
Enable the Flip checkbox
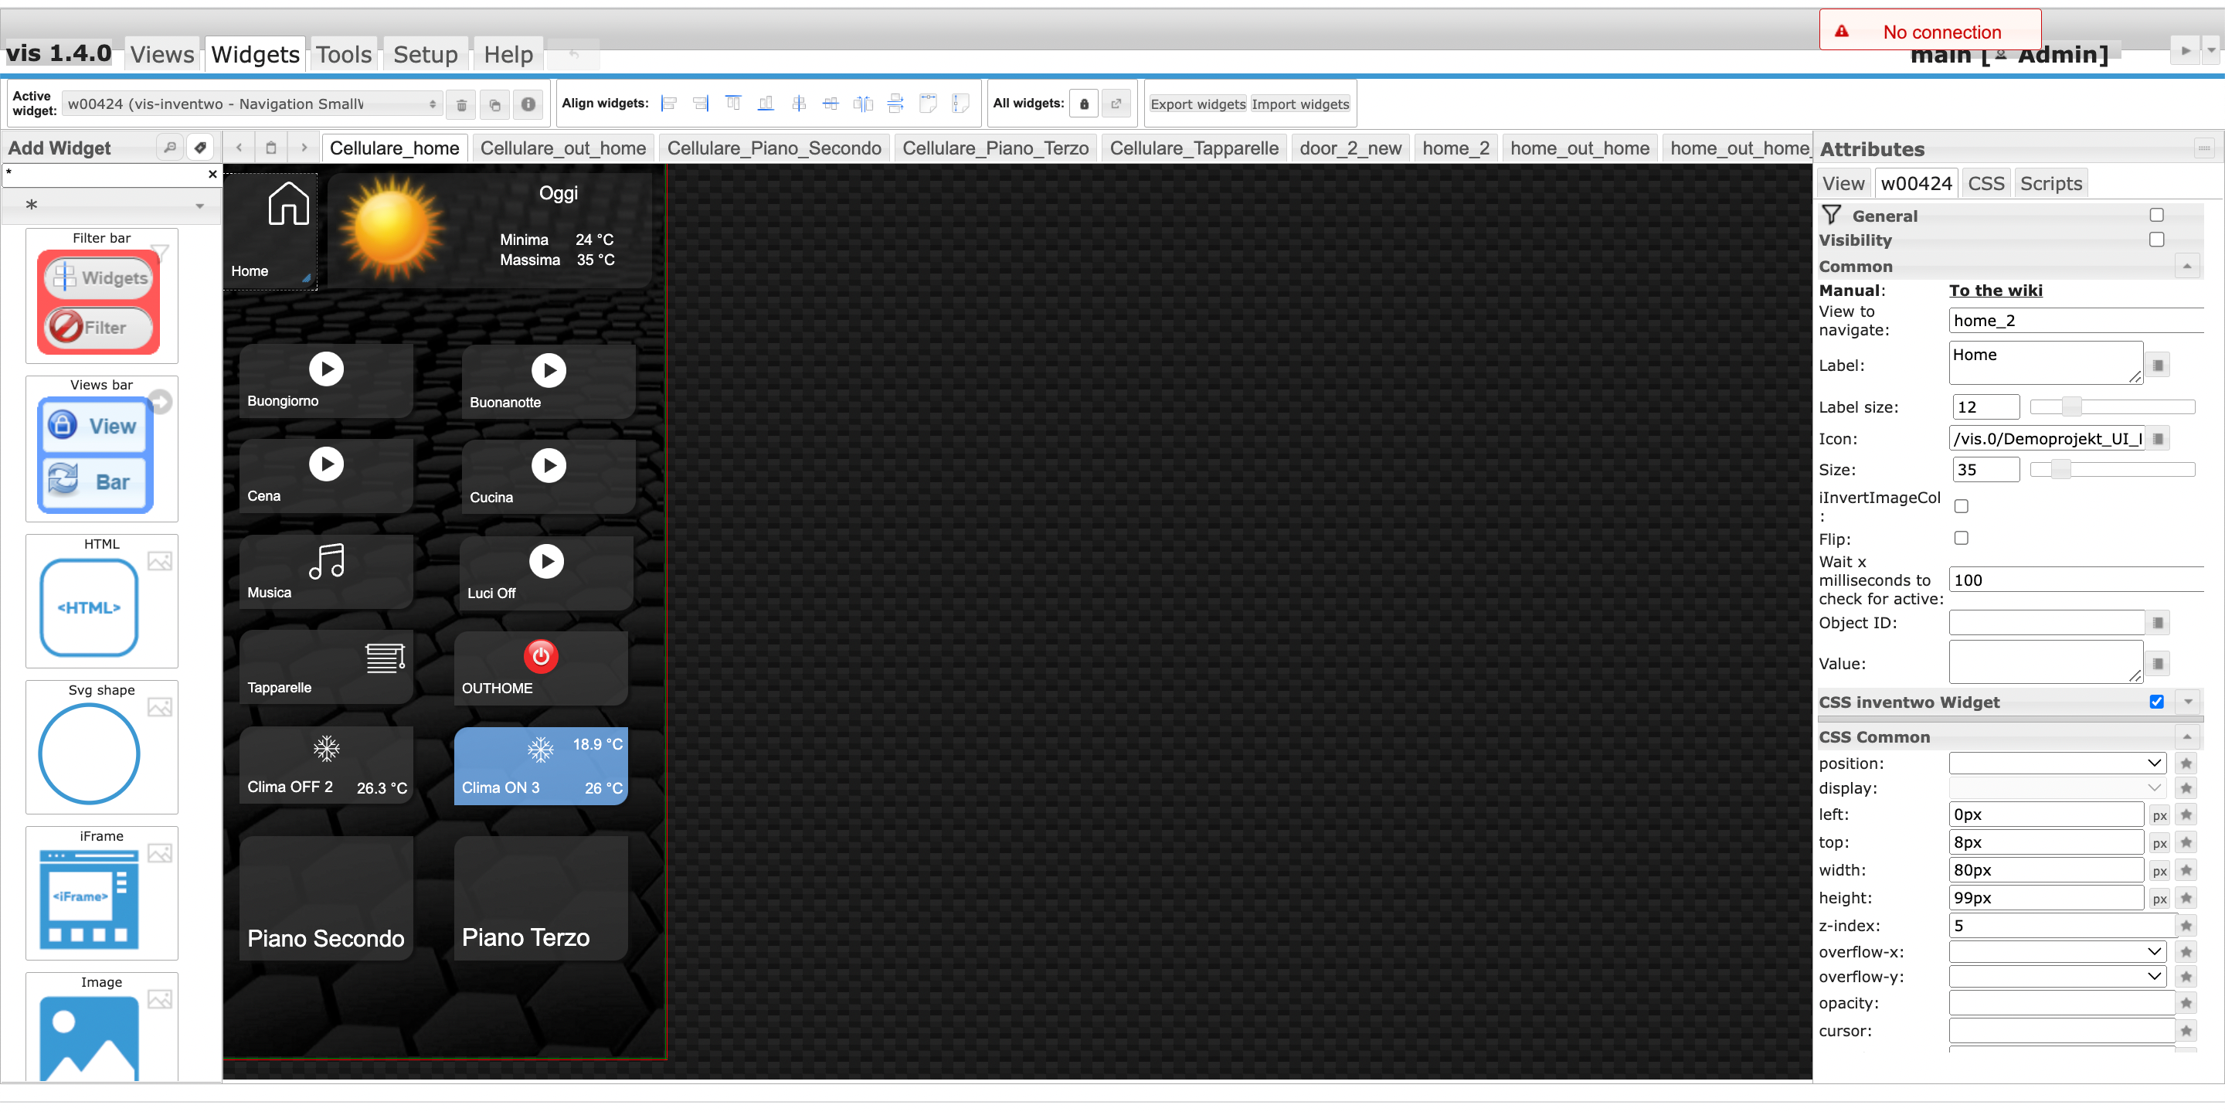[x=1961, y=539]
